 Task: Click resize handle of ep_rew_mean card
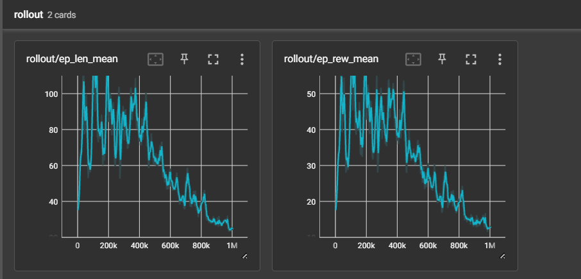tap(503, 256)
